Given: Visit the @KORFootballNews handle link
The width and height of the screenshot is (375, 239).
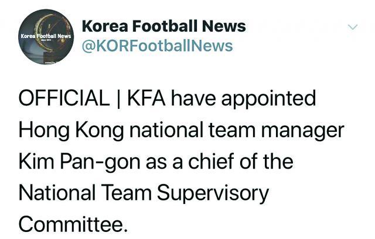Looking at the screenshot, I should (157, 46).
